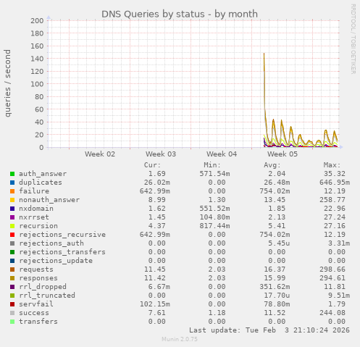This screenshot has width=360, height=347.
Task: Click the responses gold legend swatch
Action: (x=12, y=278)
